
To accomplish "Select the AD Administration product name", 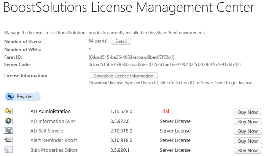I will pos(50,112).
